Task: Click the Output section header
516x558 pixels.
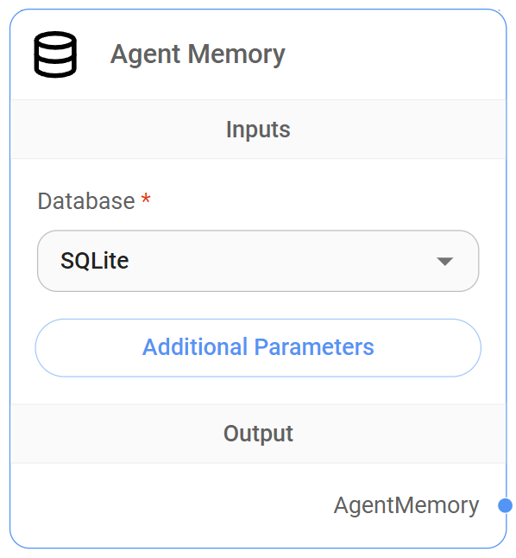Action: point(258,434)
